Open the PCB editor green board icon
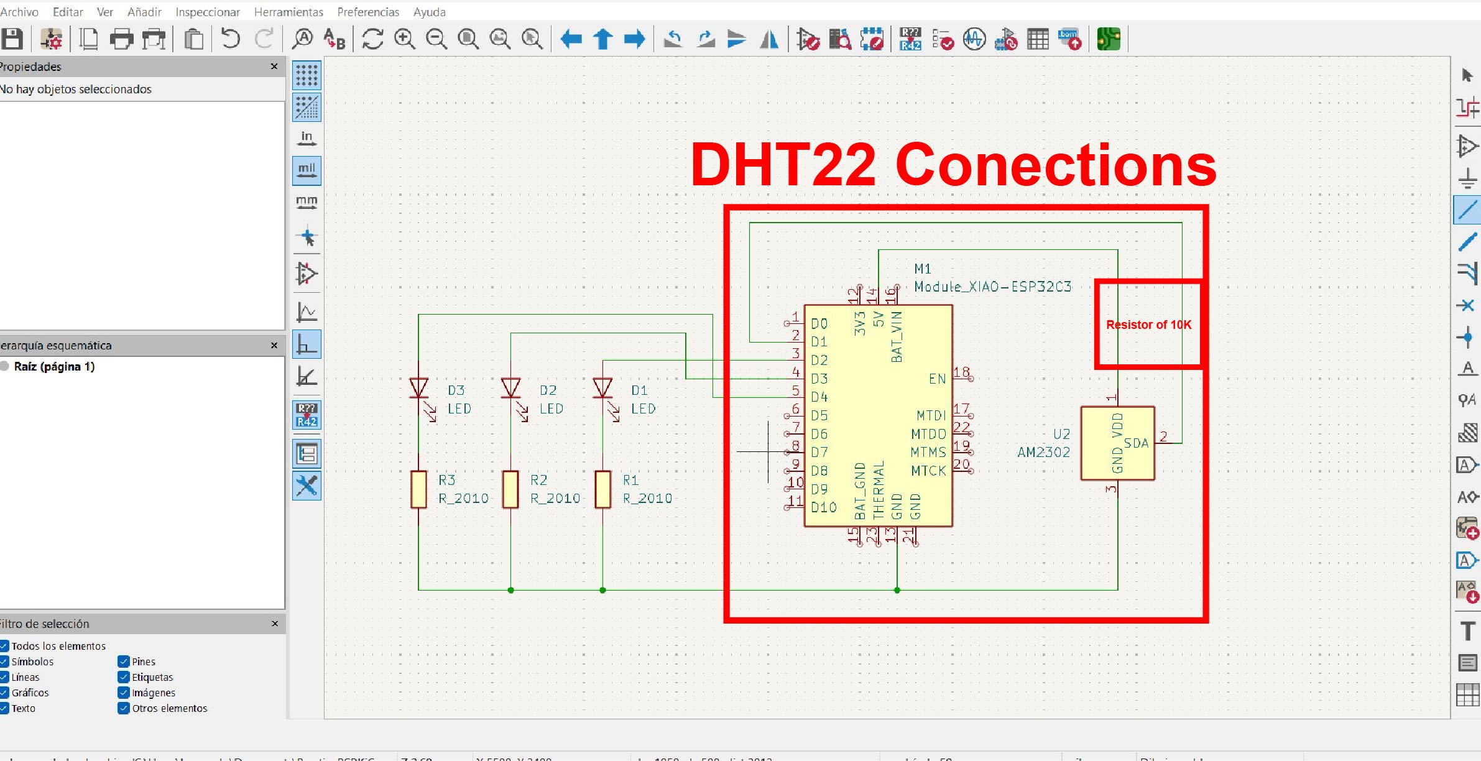This screenshot has width=1481, height=761. click(1109, 39)
